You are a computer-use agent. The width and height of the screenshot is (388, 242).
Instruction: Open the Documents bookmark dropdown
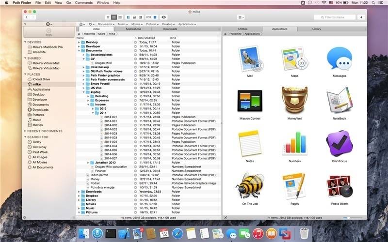(106, 24)
